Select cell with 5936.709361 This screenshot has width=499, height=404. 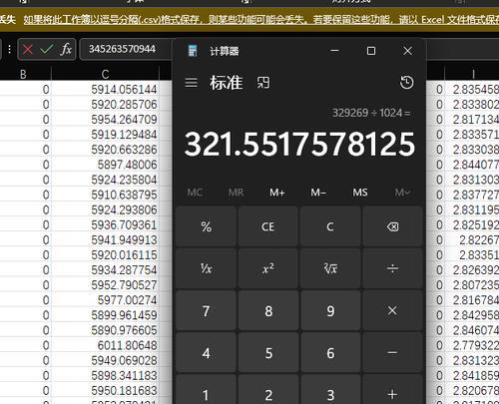click(x=106, y=224)
